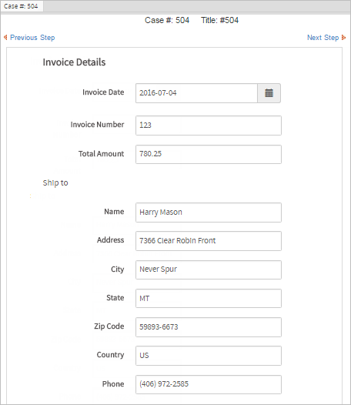Viewport: 351px width, 405px height.
Task: Click the Next Step red arrow icon
Action: (x=343, y=38)
